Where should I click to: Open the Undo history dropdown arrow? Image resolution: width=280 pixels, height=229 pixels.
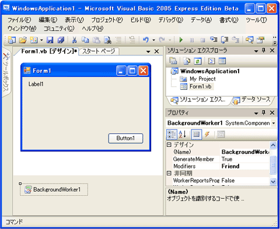[x=153, y=40]
